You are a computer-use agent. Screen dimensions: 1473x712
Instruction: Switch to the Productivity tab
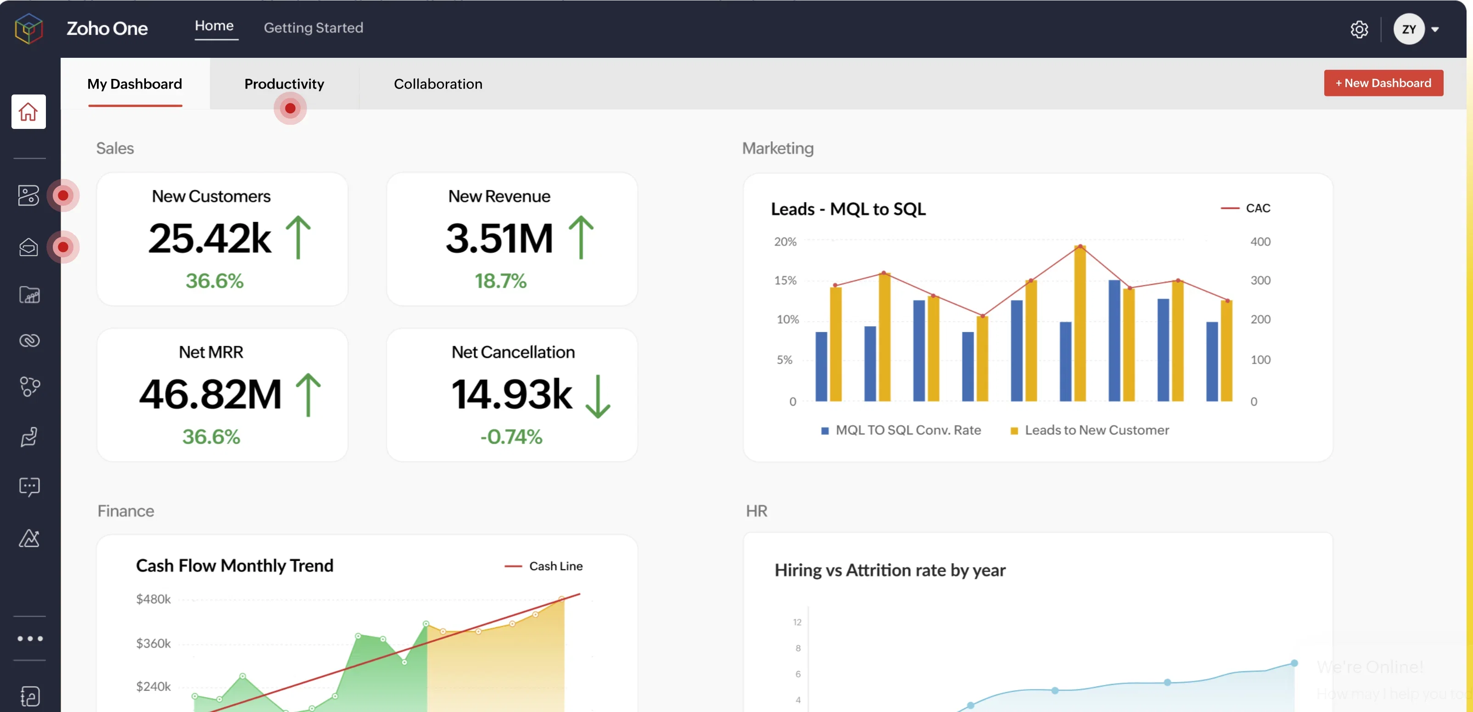pos(284,84)
